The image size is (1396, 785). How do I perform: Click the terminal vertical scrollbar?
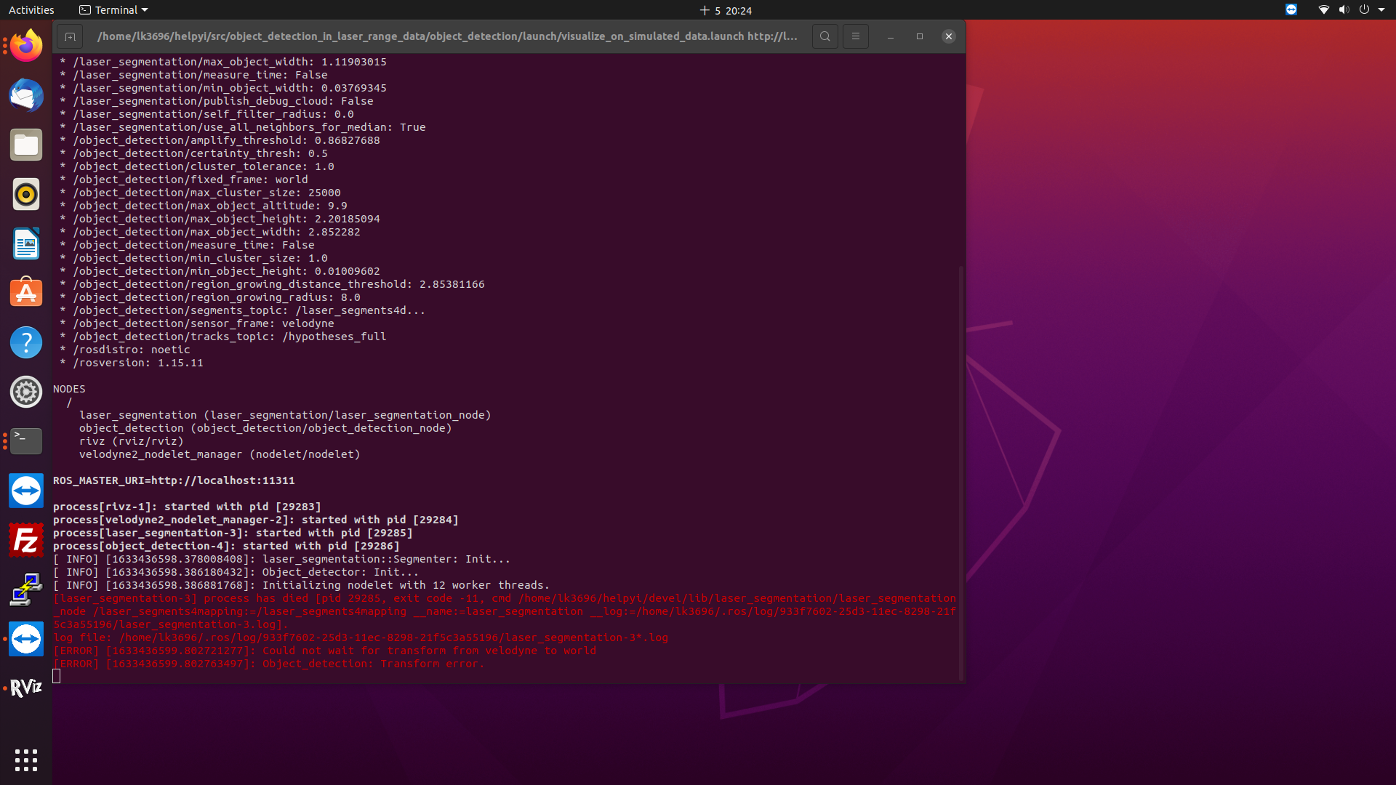pos(961,472)
